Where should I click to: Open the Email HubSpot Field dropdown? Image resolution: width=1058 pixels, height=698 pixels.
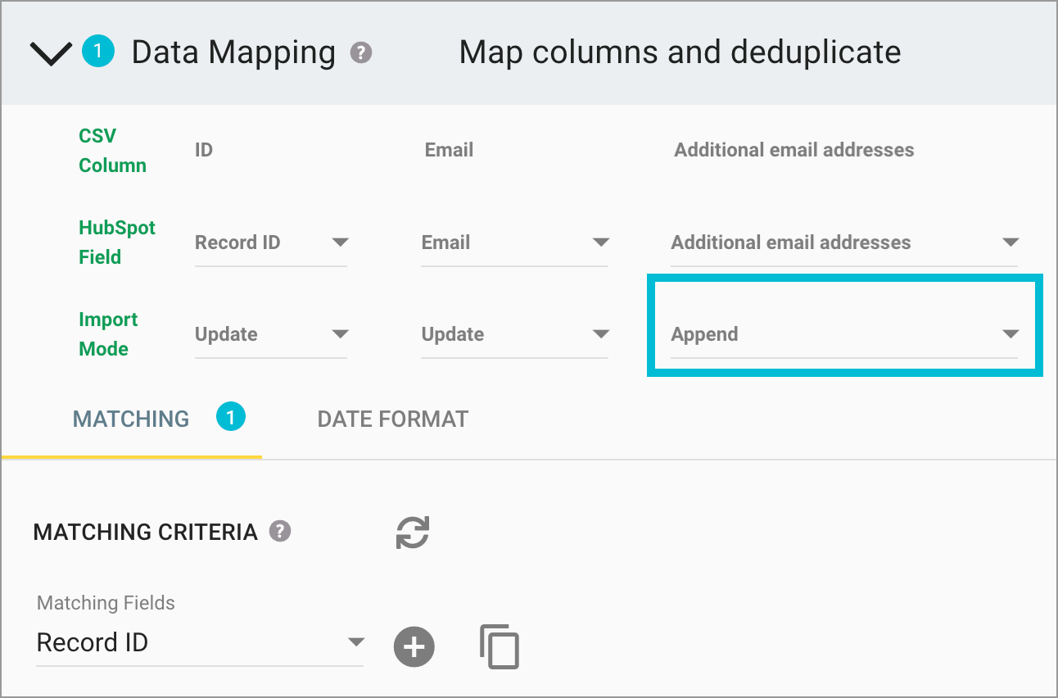[x=602, y=242]
